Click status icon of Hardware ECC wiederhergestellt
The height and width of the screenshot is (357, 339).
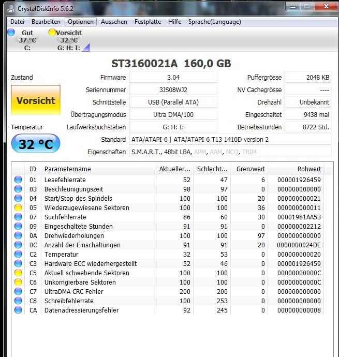(x=18, y=264)
